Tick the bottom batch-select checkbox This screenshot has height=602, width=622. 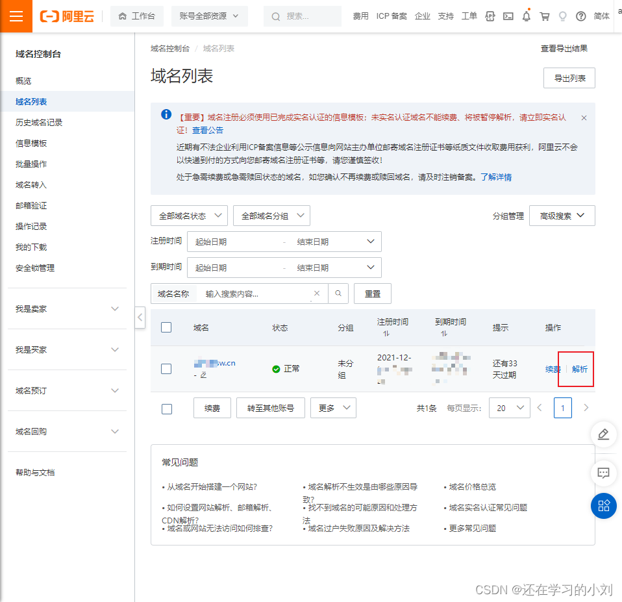167,408
